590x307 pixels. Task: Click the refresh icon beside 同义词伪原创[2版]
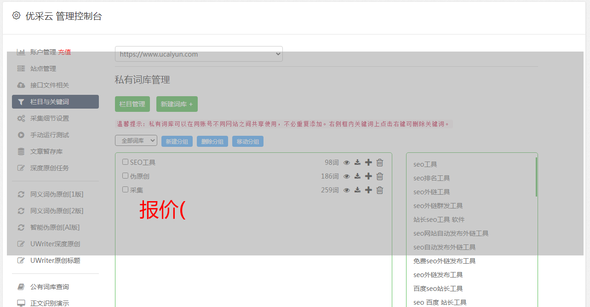tap(21, 211)
